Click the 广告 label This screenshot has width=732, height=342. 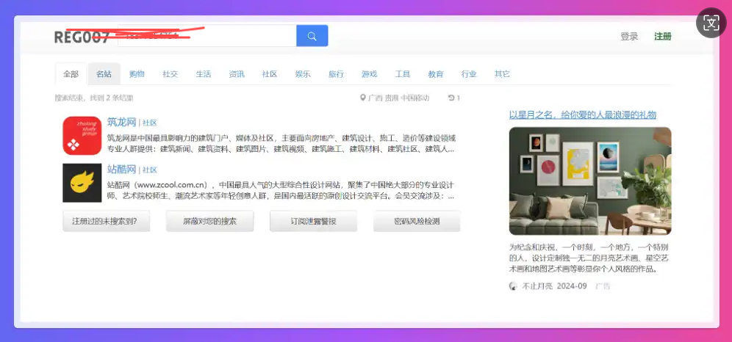603,286
